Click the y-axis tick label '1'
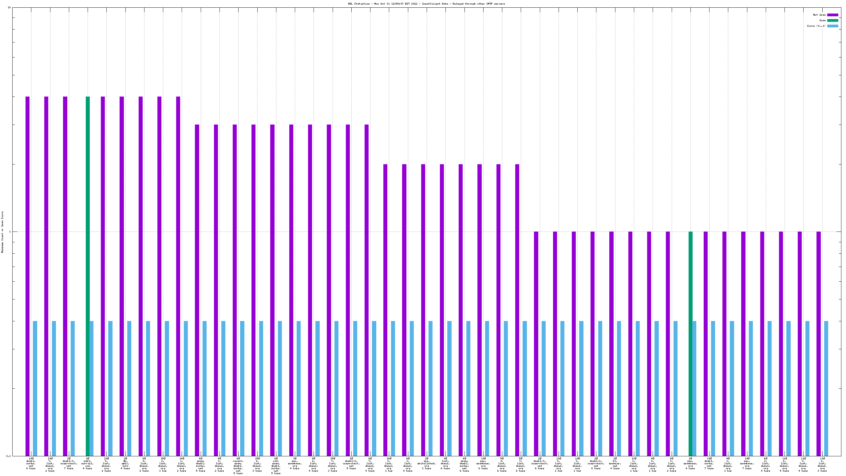846x476 pixels. coord(10,232)
